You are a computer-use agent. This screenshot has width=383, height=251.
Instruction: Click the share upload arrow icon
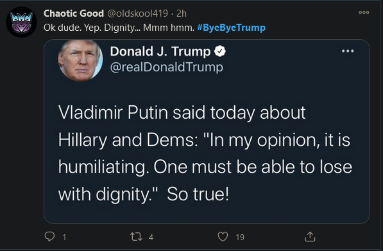click(x=310, y=237)
